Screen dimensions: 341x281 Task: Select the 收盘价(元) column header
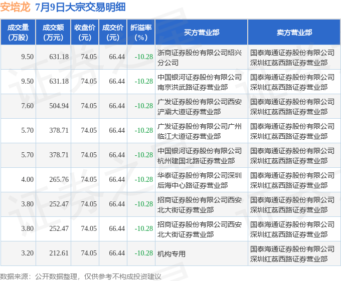pos(85,33)
